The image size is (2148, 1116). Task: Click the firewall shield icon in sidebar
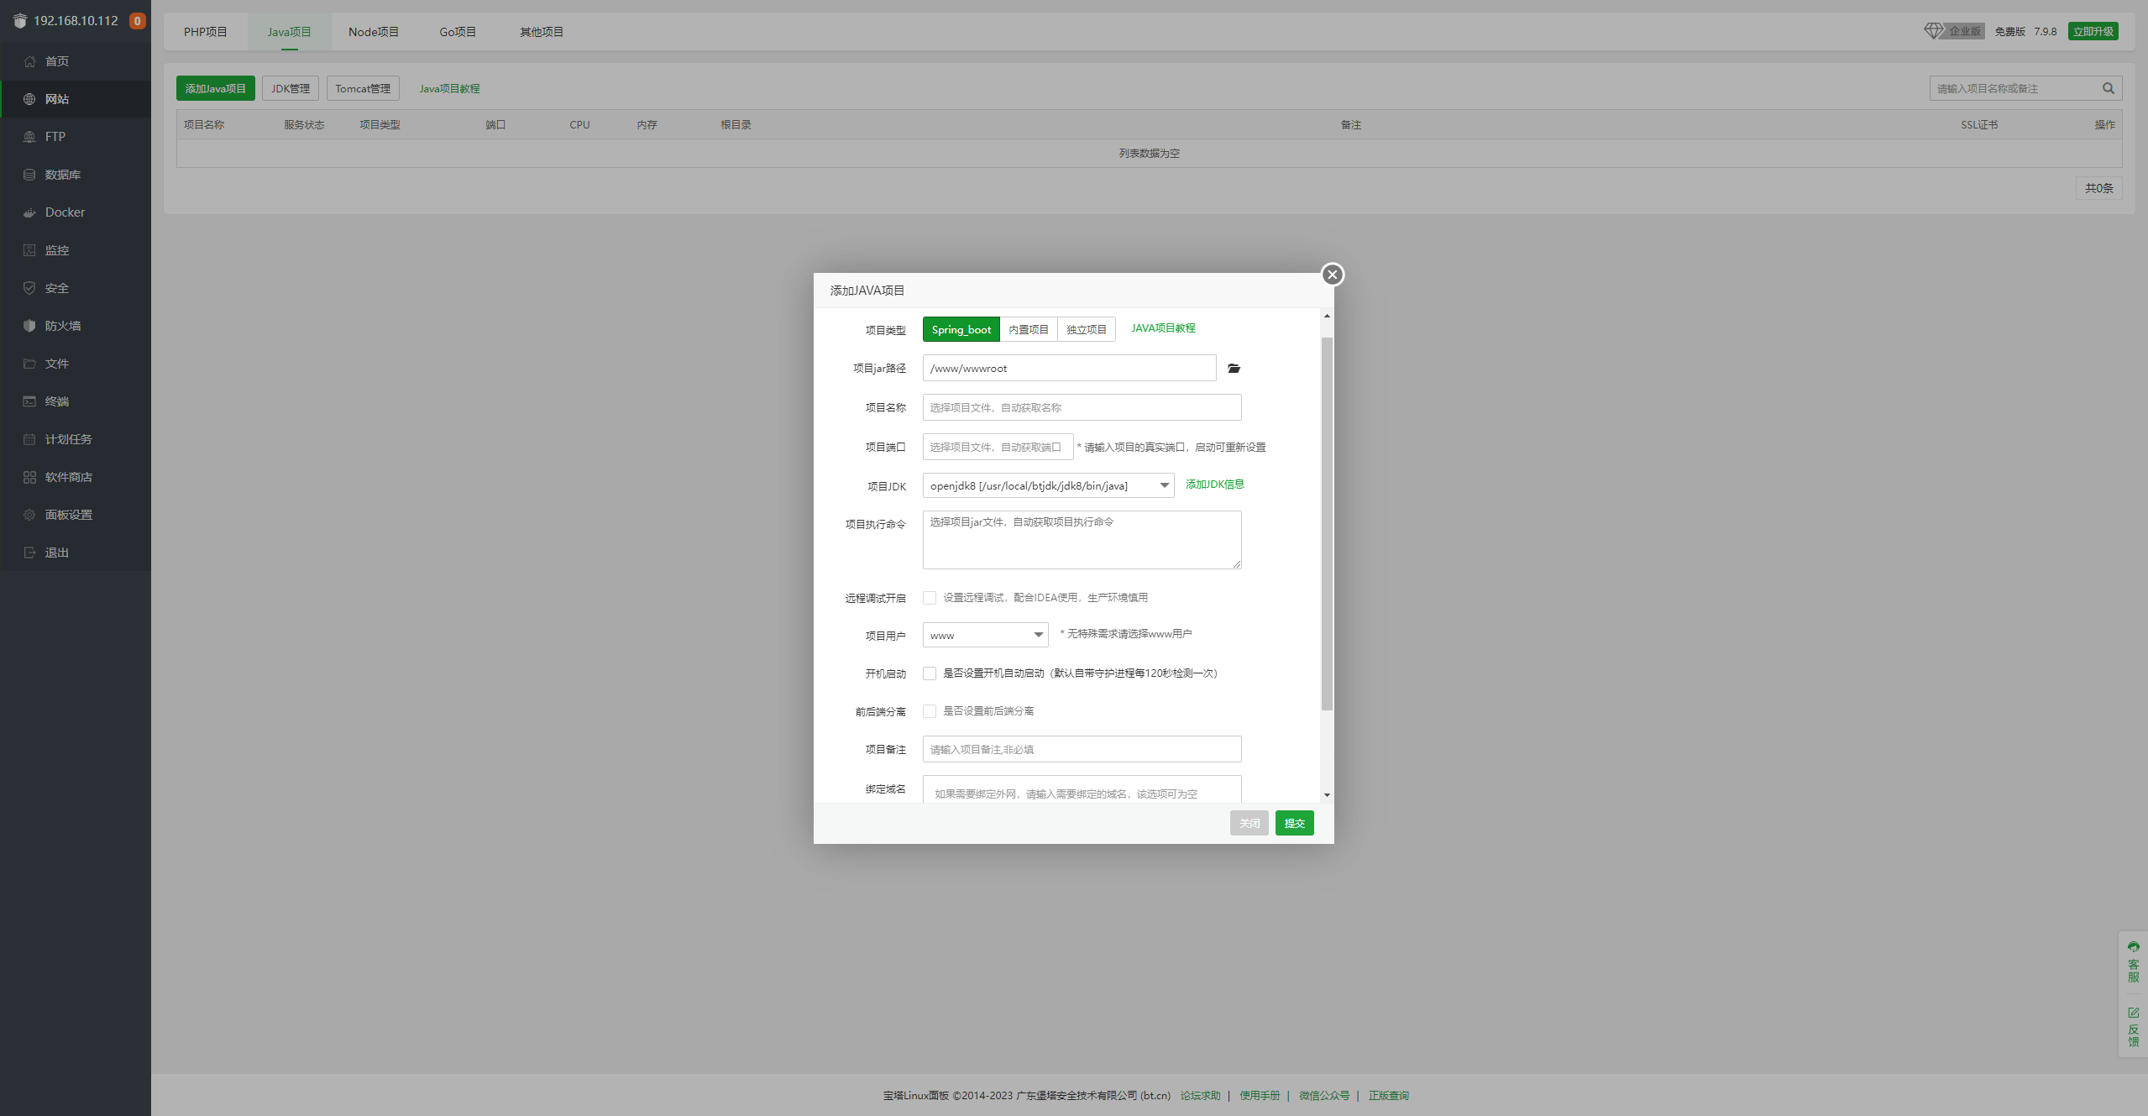point(29,326)
